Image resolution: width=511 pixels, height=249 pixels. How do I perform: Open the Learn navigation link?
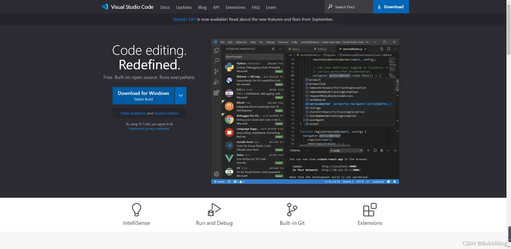coord(271,7)
